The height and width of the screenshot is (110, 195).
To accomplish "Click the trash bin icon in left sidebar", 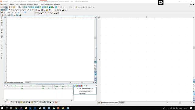I will pos(2,58).
